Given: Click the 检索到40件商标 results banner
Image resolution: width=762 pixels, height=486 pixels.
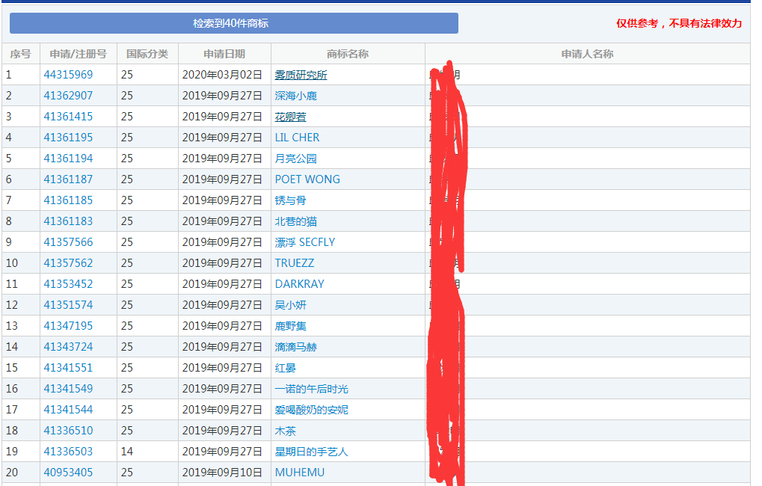Looking at the screenshot, I should (233, 23).
